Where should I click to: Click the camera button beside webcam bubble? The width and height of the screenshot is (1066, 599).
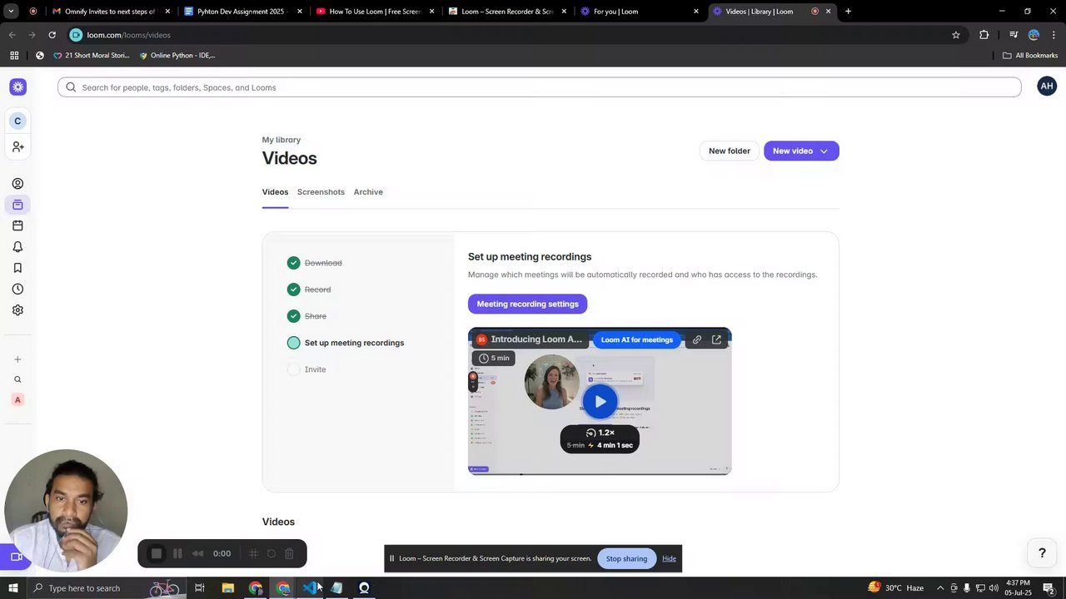pos(16,557)
